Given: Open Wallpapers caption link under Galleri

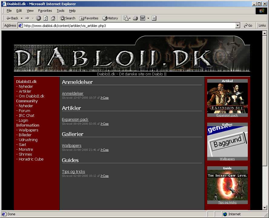Looking at the screenshot, I should [227, 159].
